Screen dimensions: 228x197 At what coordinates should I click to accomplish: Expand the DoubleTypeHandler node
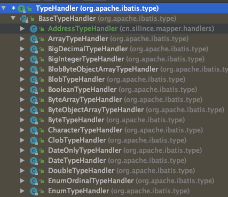point(22,170)
